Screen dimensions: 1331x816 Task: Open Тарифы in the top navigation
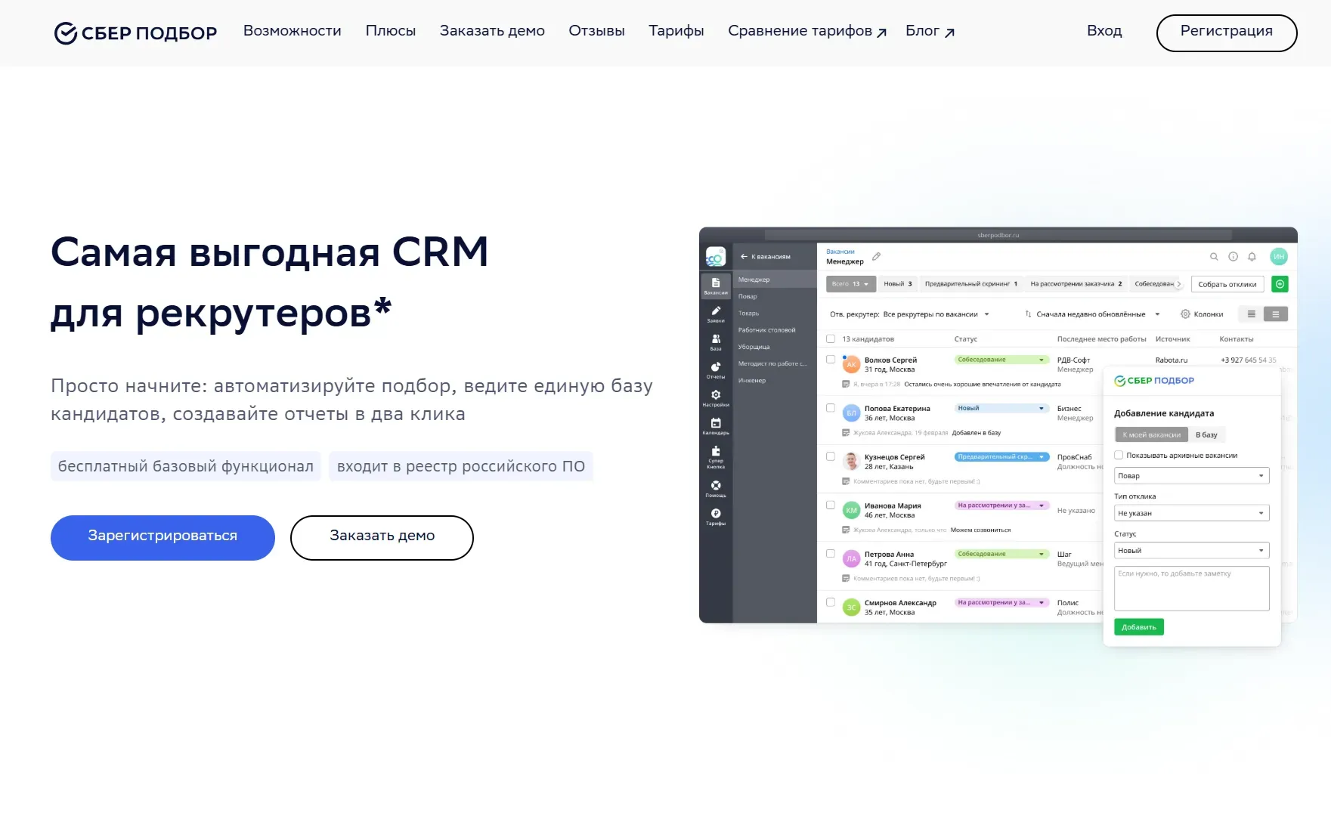click(676, 31)
